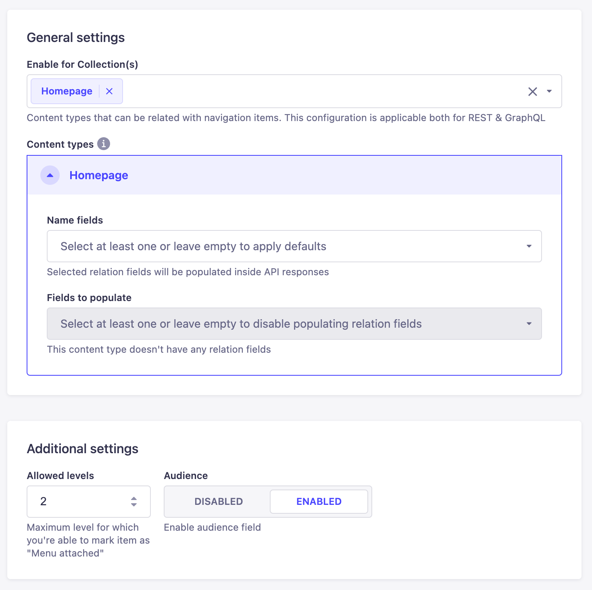This screenshot has width=592, height=590.
Task: Show the Content types info tooltip icon
Action: [104, 144]
